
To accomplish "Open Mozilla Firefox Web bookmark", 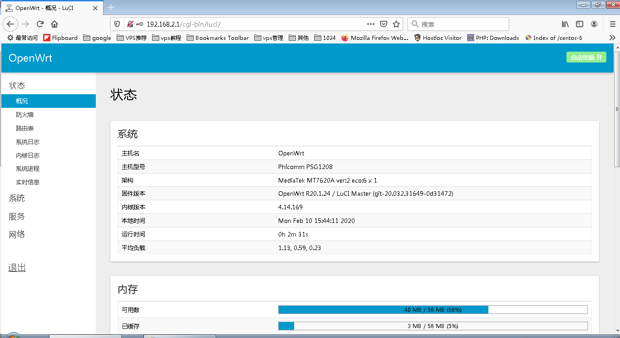I will (375, 38).
